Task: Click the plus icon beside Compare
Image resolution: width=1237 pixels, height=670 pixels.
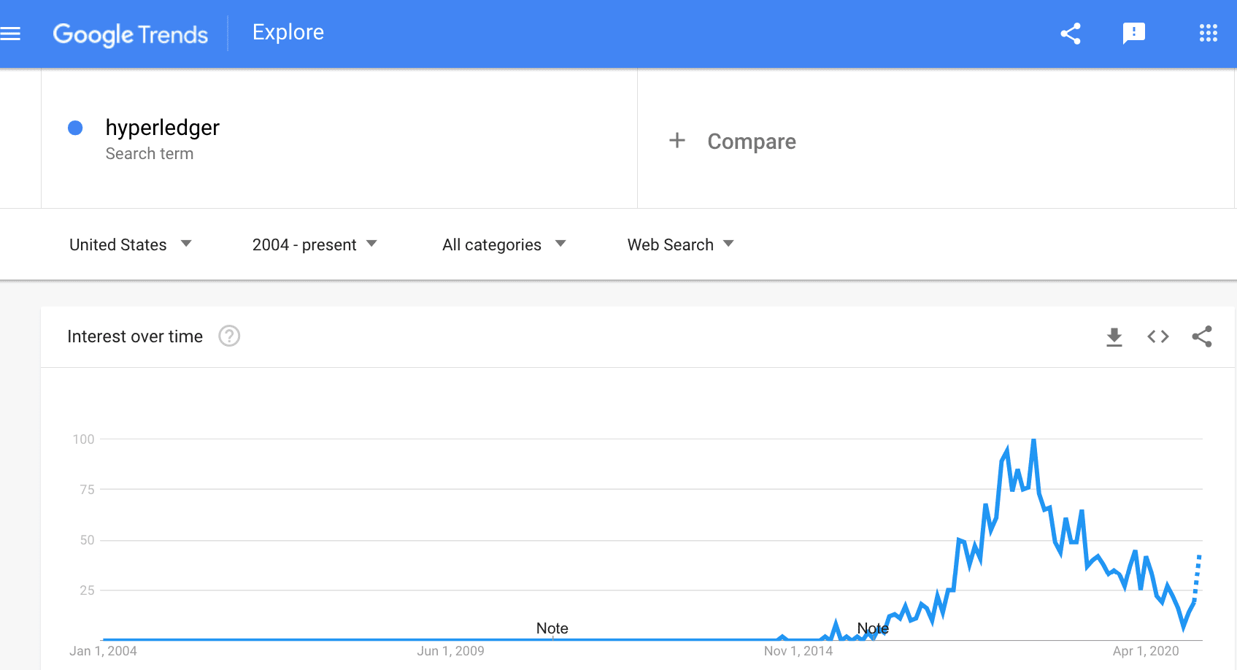Action: click(677, 140)
